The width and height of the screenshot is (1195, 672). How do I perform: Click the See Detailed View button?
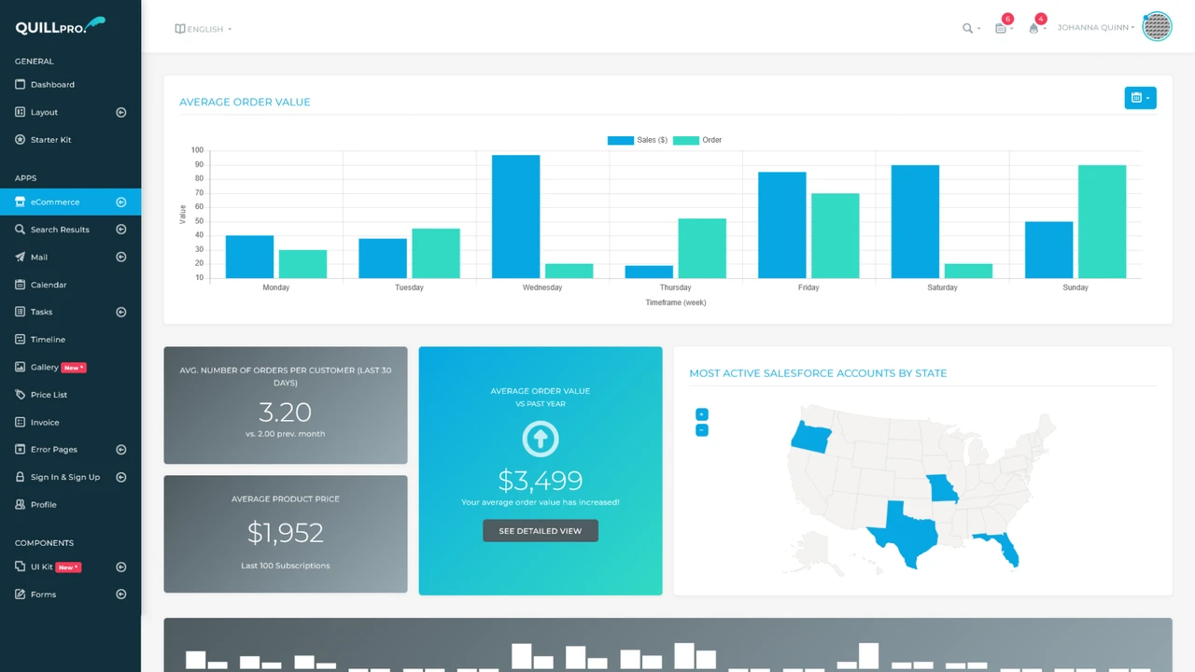tap(541, 531)
